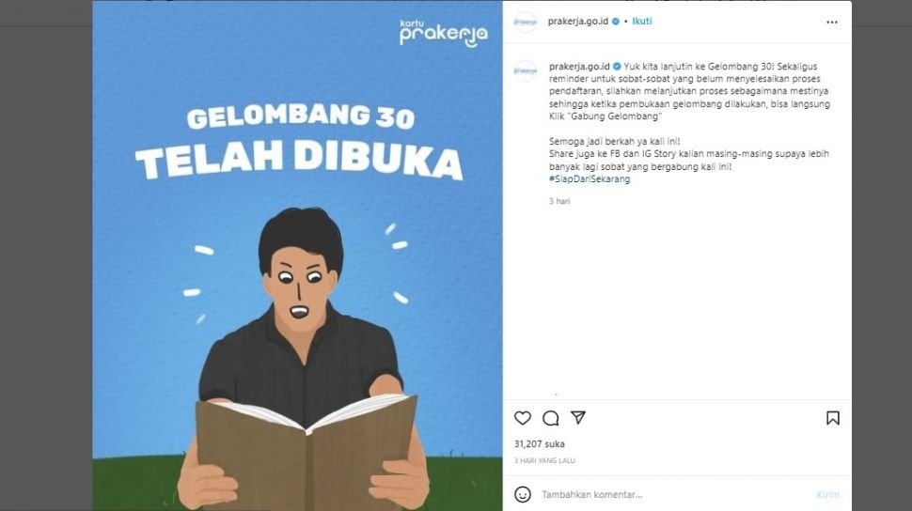Save post with the bookmark icon

point(833,418)
